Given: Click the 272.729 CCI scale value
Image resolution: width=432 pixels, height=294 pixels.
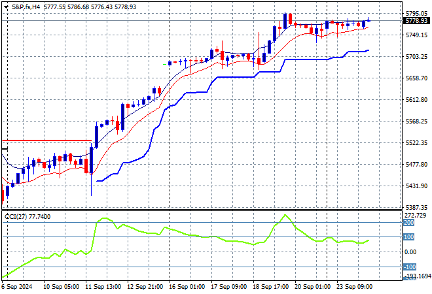Looking at the screenshot, I should tap(416, 215).
